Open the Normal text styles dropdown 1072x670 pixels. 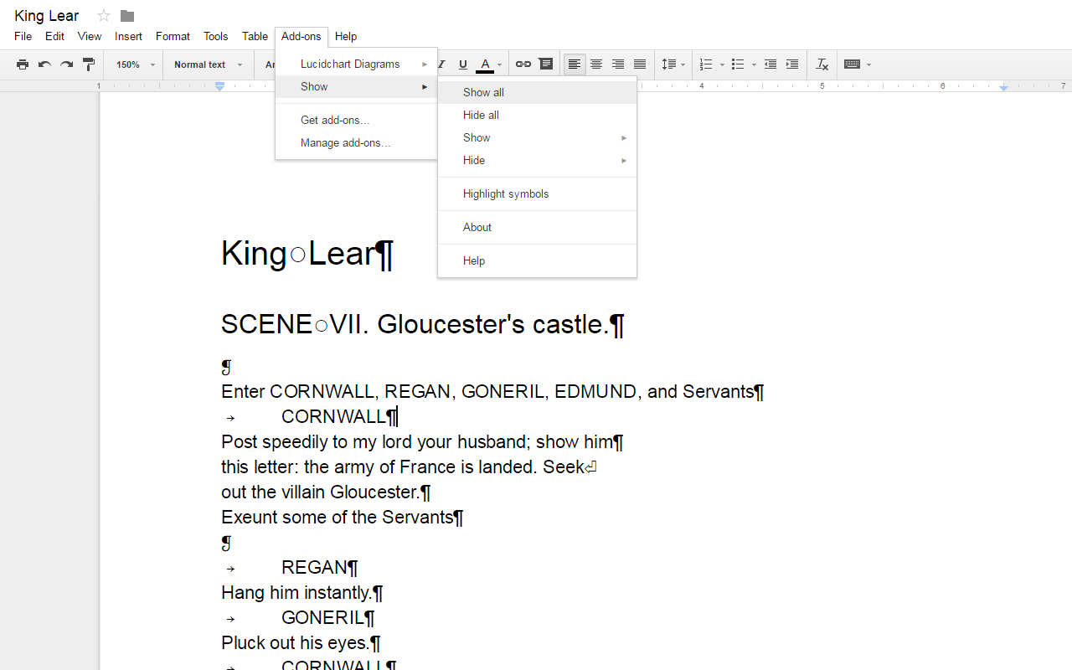[208, 64]
